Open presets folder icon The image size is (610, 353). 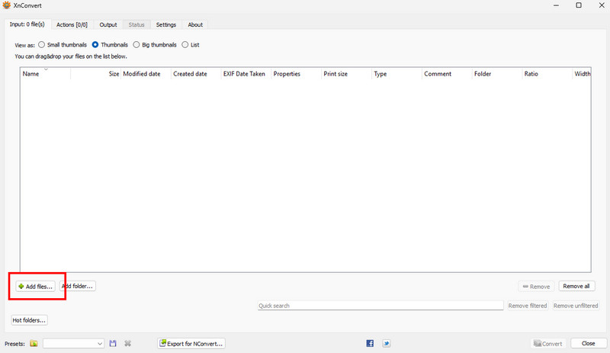[x=34, y=344]
